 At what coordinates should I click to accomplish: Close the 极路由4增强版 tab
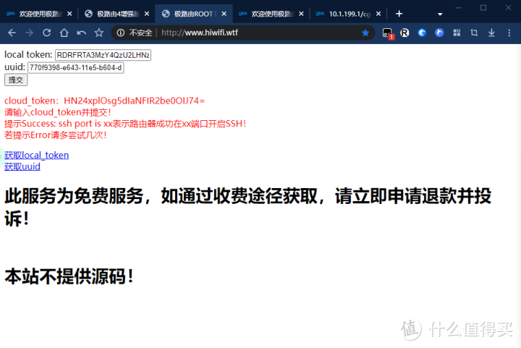147,14
